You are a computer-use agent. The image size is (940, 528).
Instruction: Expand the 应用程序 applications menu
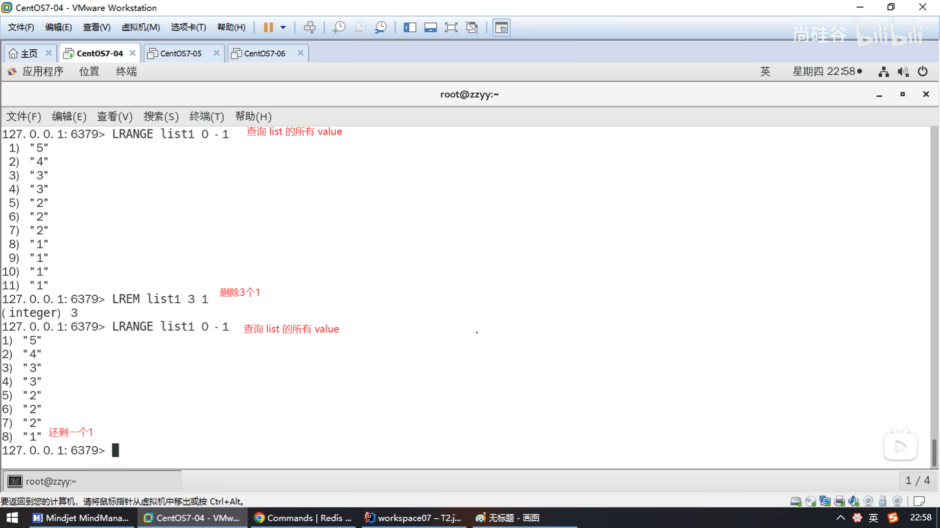(43, 72)
